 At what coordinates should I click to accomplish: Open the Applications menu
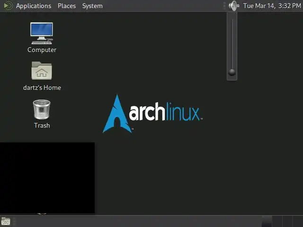pos(34,6)
